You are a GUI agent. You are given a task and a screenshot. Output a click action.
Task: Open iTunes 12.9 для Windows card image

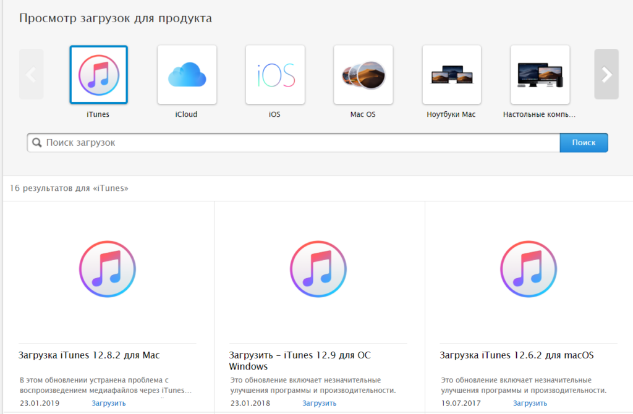coord(318,269)
